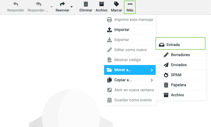
Task: Expand the Mover a... submenu chevron
Action: [x=152, y=70]
